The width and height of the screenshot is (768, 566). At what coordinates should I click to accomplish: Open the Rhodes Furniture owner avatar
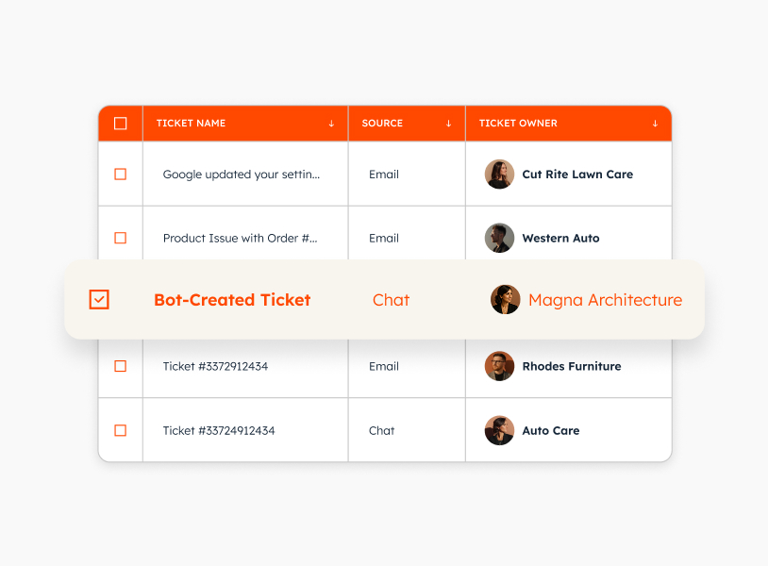click(x=499, y=366)
